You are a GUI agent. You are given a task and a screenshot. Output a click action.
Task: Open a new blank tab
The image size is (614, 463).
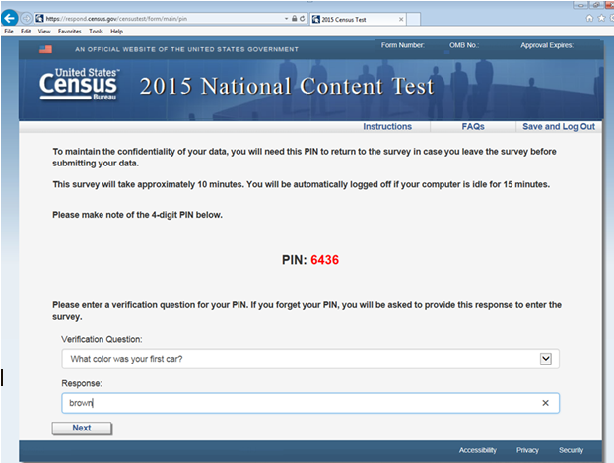414,19
